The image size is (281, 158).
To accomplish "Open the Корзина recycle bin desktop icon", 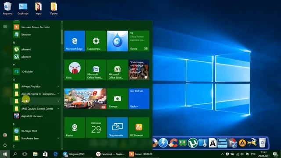I will [7, 8].
